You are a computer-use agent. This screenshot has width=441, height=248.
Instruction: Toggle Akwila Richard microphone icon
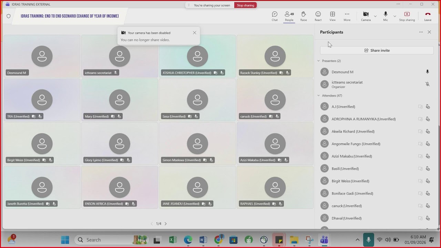click(x=428, y=132)
